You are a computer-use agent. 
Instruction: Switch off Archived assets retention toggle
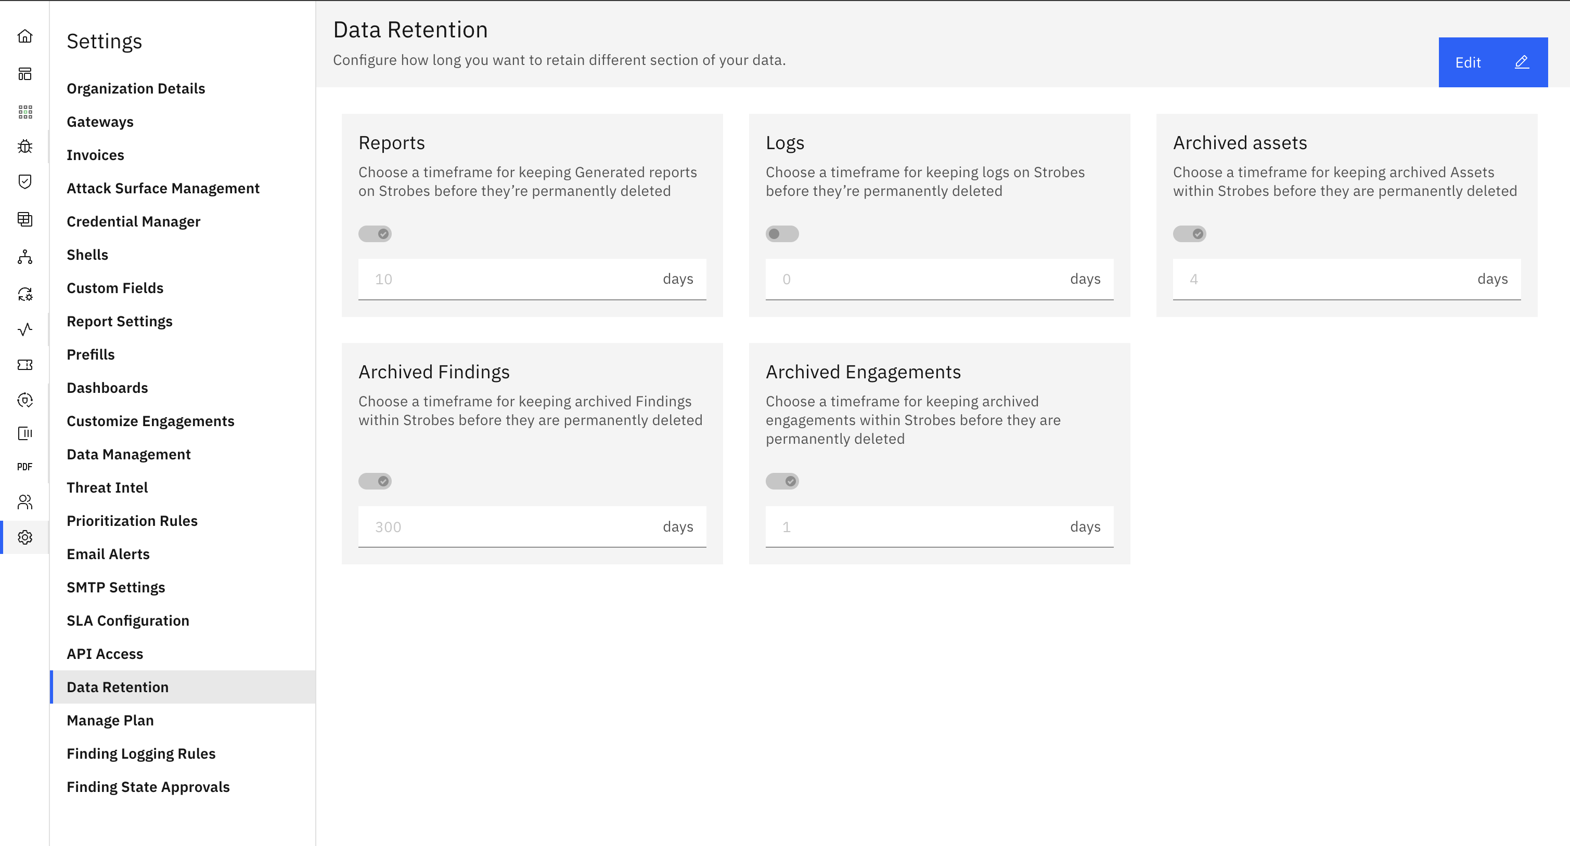point(1189,234)
